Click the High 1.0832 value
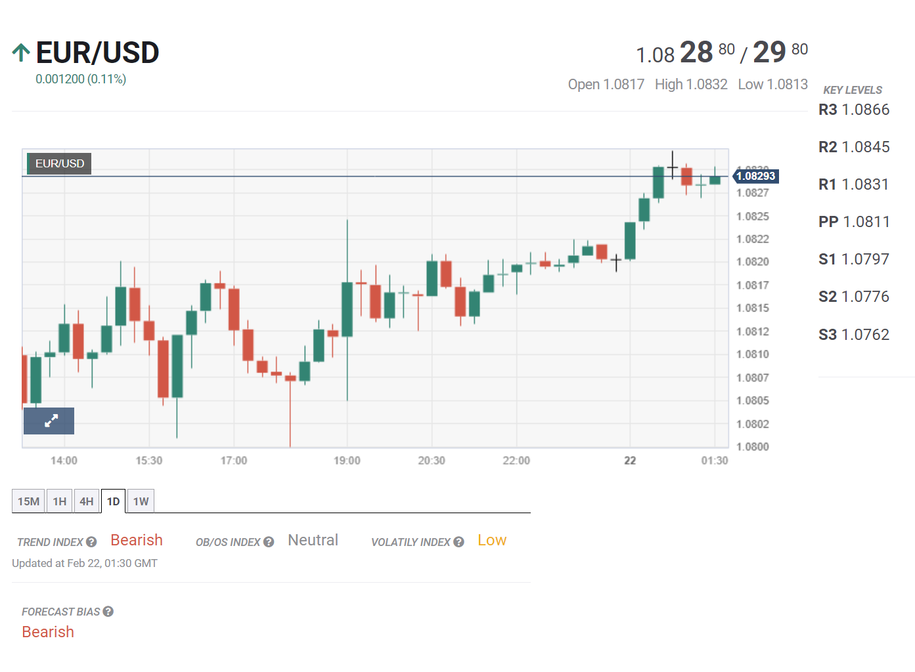 click(x=691, y=85)
